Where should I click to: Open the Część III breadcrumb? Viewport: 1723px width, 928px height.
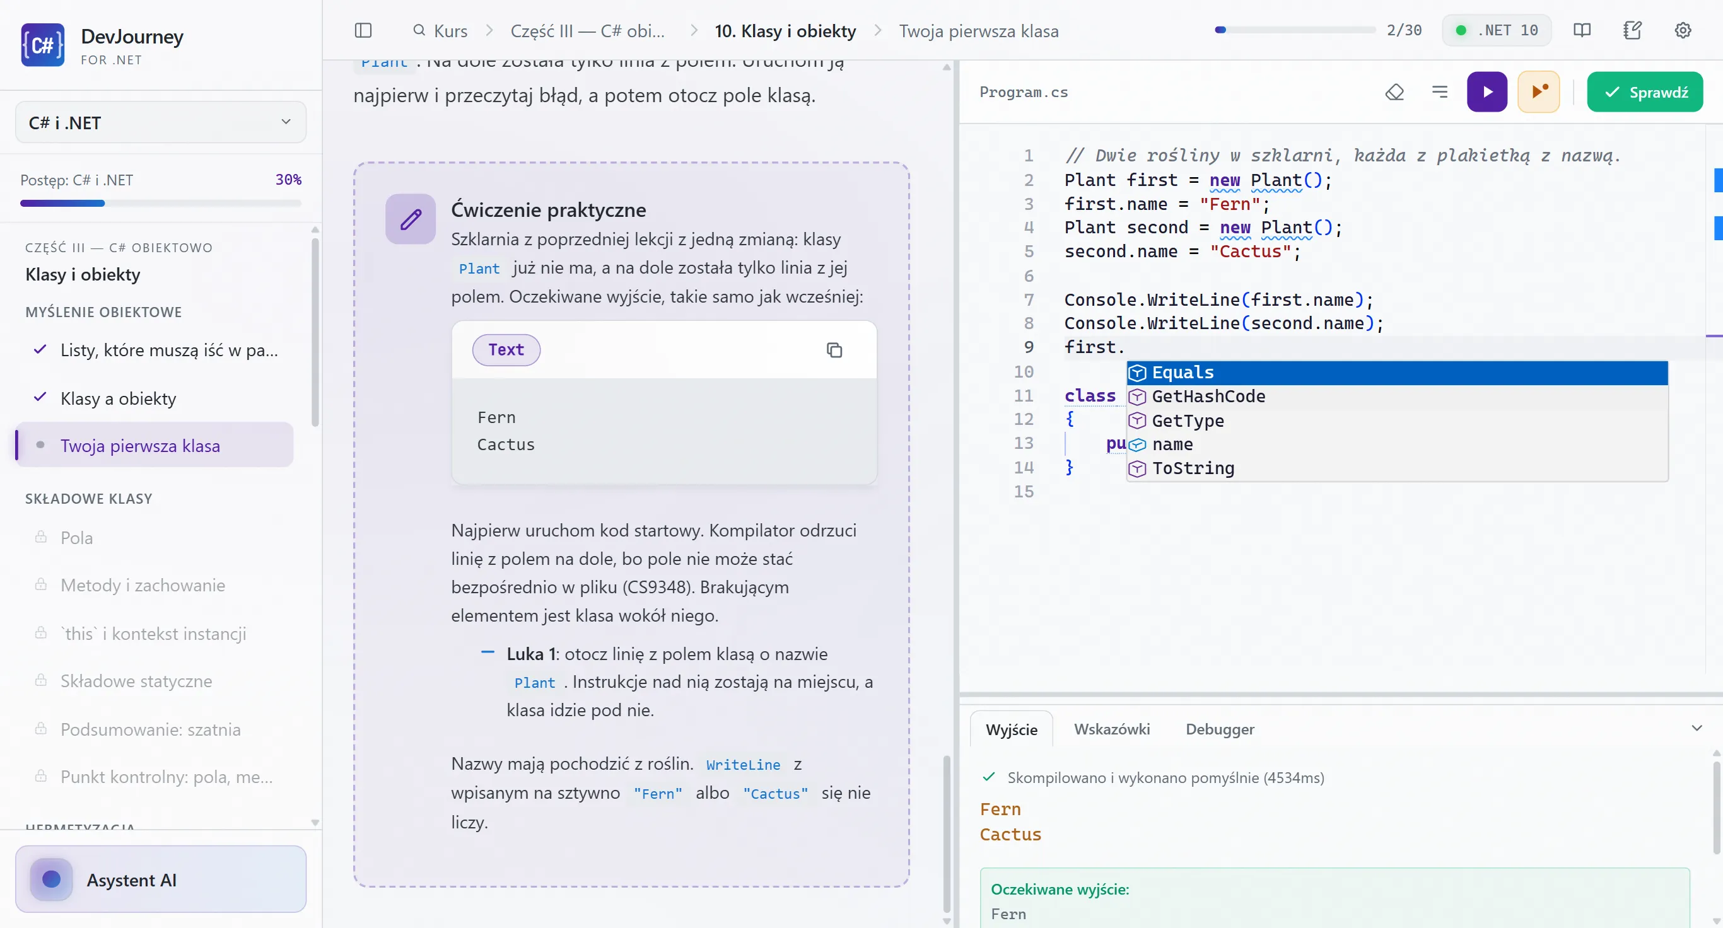pyautogui.click(x=587, y=31)
